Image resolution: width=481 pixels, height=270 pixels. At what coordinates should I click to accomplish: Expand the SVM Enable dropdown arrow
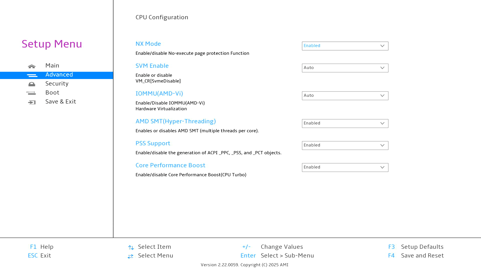point(382,68)
